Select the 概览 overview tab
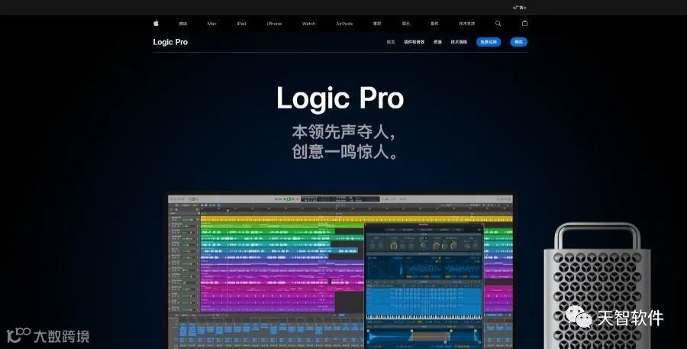687x349 pixels. [391, 42]
